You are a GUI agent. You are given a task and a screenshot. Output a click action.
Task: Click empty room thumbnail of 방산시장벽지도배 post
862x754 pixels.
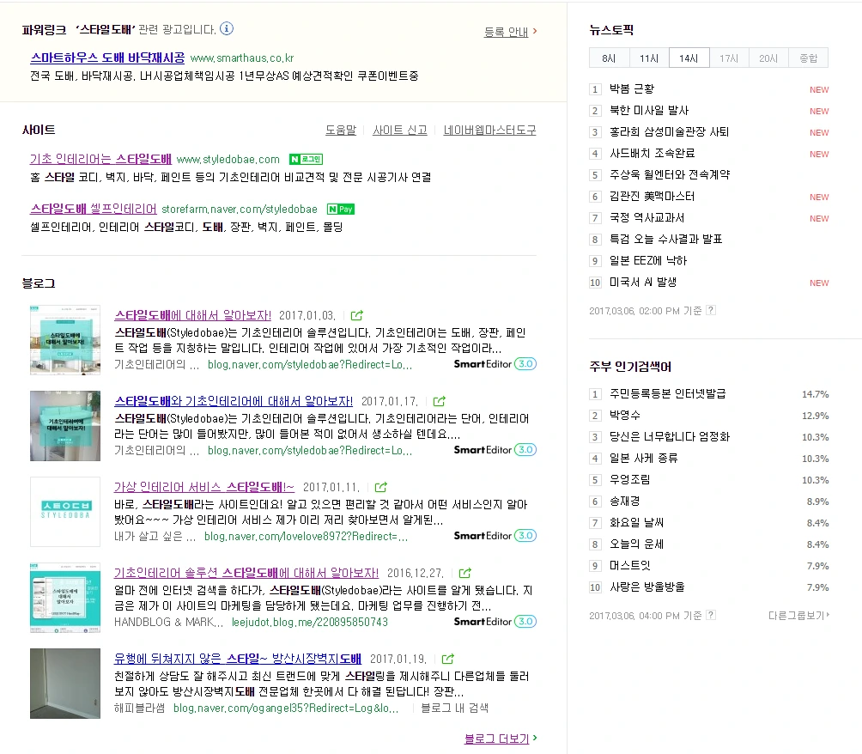coord(65,683)
